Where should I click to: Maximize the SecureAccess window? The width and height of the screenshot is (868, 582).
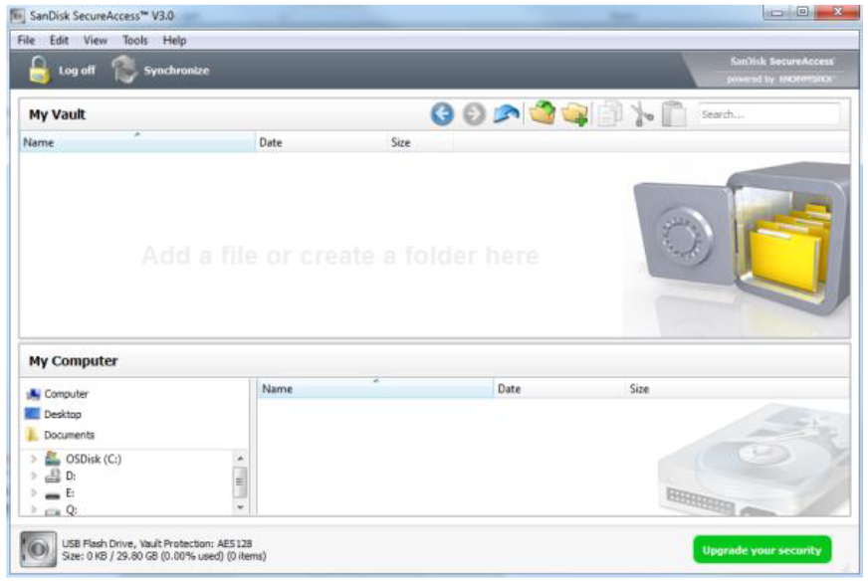[802, 12]
